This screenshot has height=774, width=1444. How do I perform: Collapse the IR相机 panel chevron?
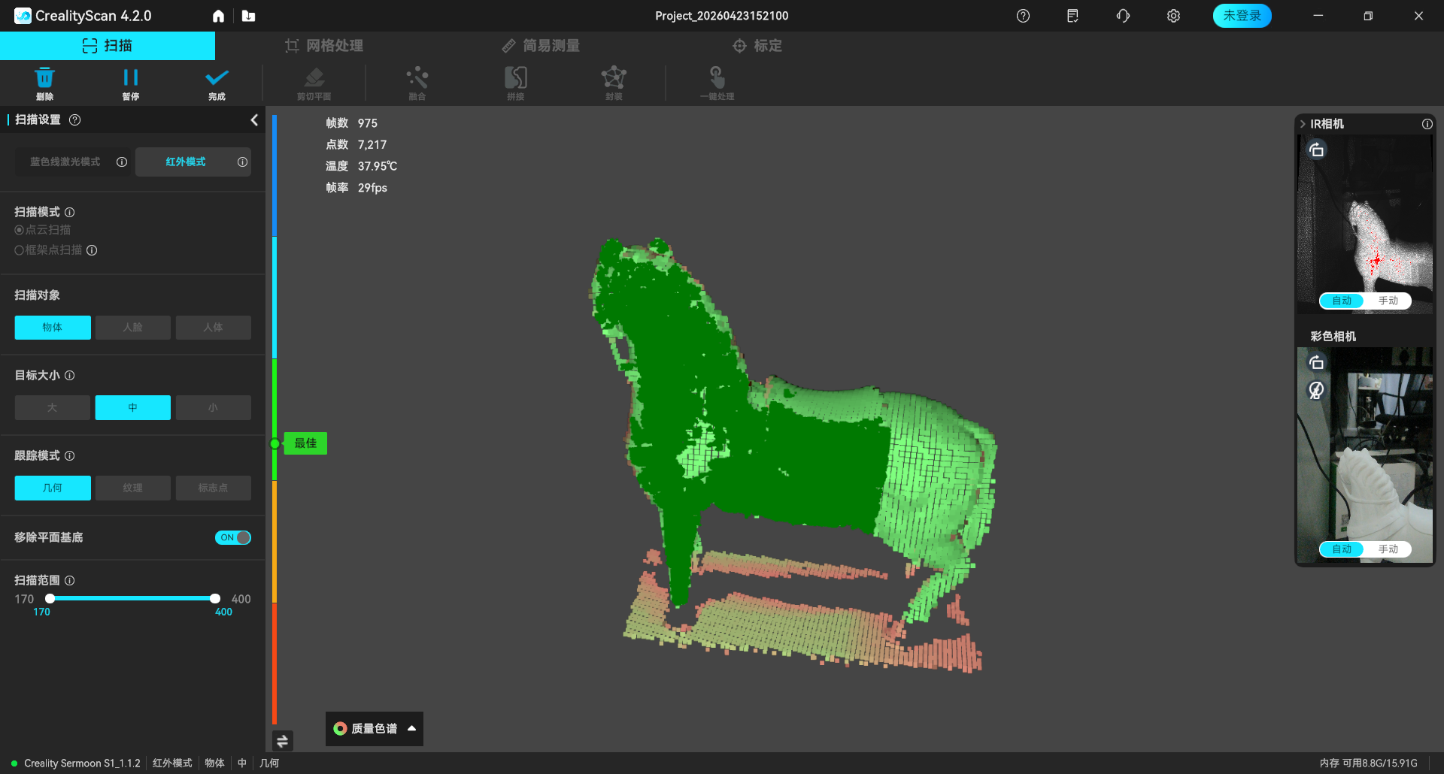click(x=1303, y=124)
